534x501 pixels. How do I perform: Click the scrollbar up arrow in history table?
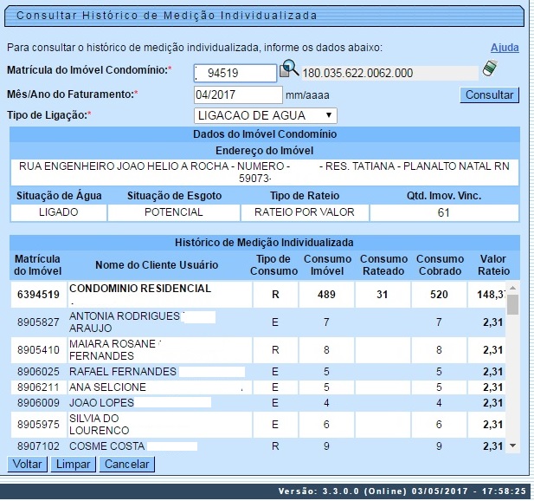pos(512,286)
